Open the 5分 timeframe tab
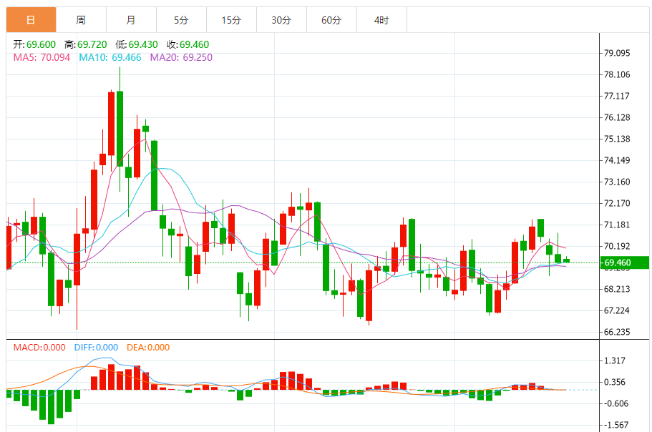This screenshot has height=432, width=652. (181, 20)
